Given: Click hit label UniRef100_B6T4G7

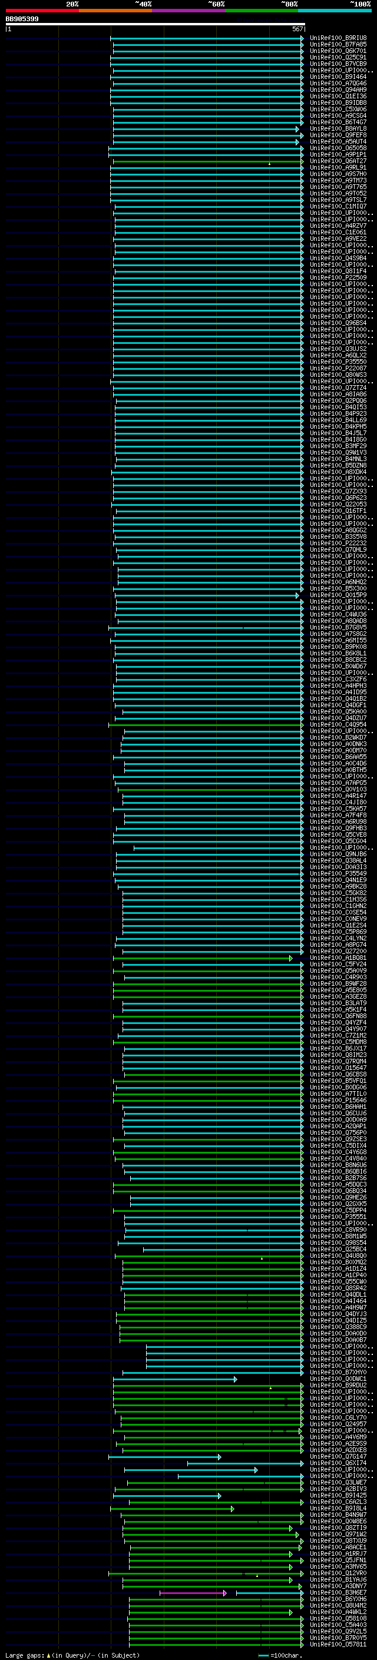Looking at the screenshot, I should (x=338, y=122).
